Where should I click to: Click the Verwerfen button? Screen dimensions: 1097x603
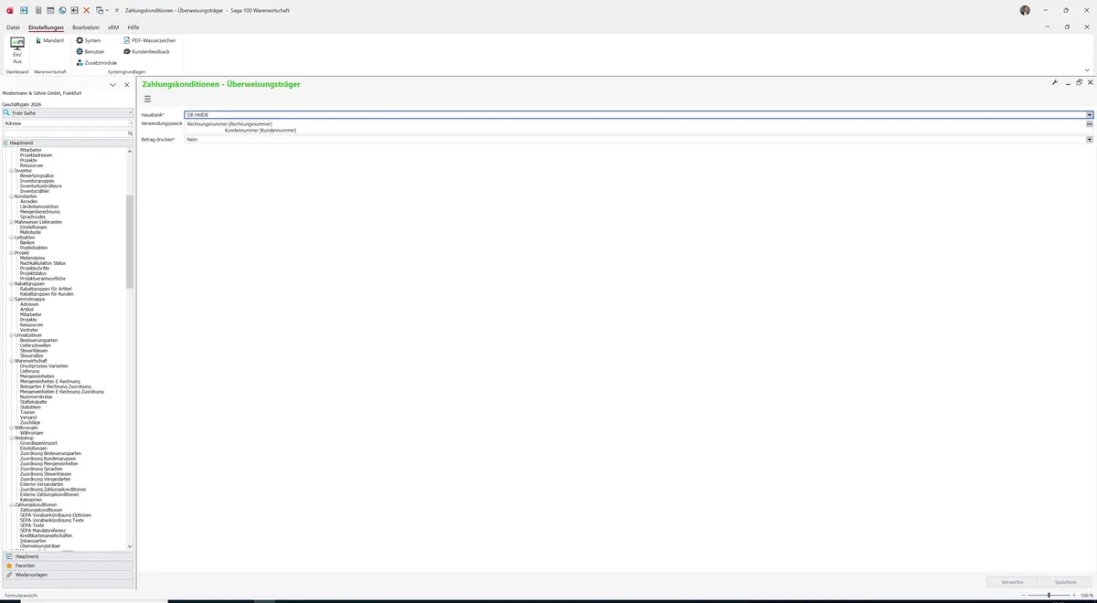(1012, 581)
